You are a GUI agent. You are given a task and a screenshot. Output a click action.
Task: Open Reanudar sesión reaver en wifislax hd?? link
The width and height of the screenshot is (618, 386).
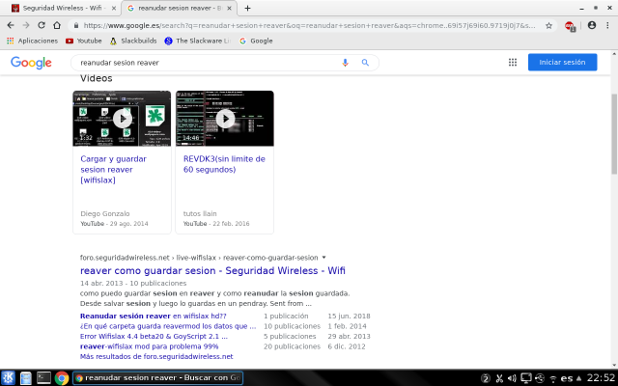[154, 316]
